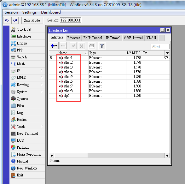Click the Enable checkmark icon in Interface List
Viewport: 185px width, 184px height.
(73, 46)
